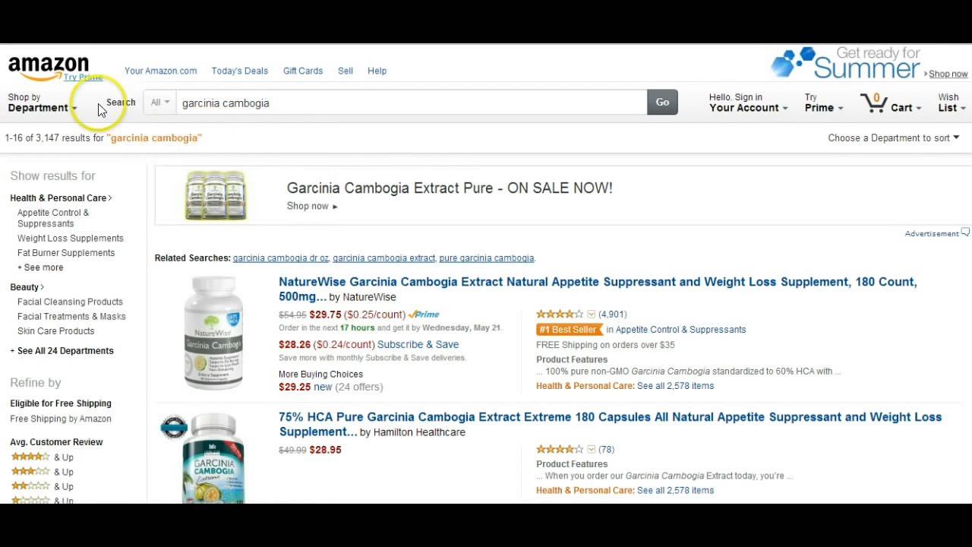The height and width of the screenshot is (547, 972).
Task: Open Gift Cards in top navigation
Action: (303, 71)
